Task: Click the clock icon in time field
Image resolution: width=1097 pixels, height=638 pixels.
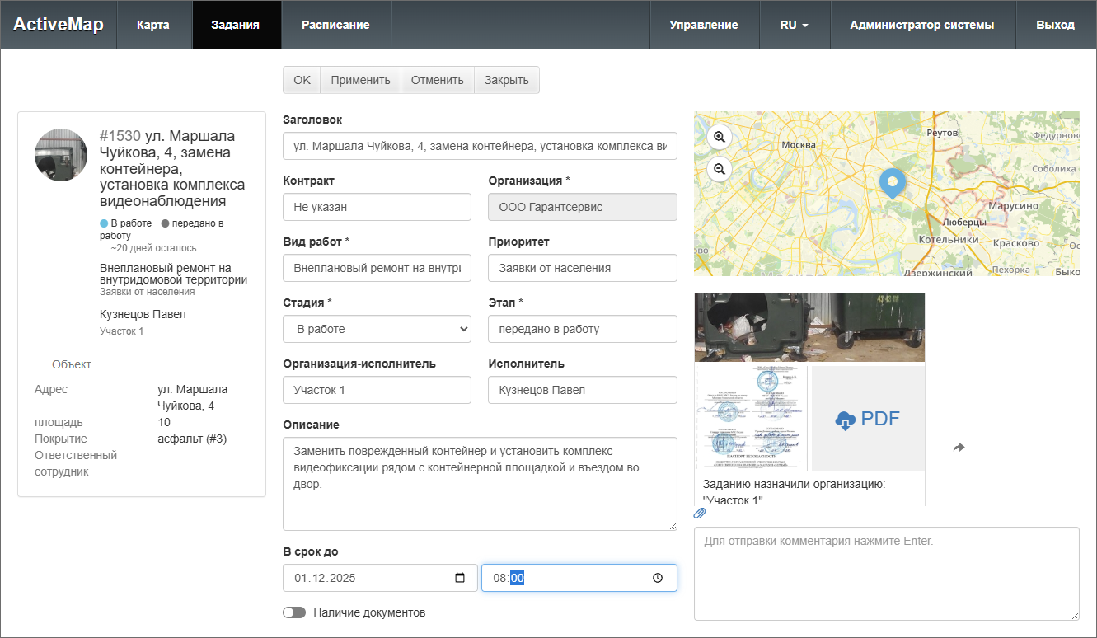Action: click(x=657, y=578)
